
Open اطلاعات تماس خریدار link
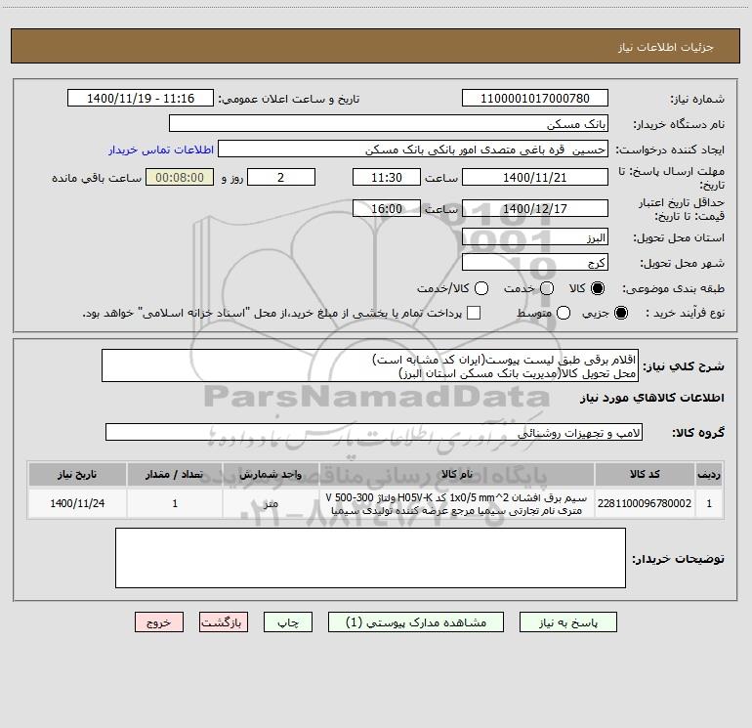161,150
